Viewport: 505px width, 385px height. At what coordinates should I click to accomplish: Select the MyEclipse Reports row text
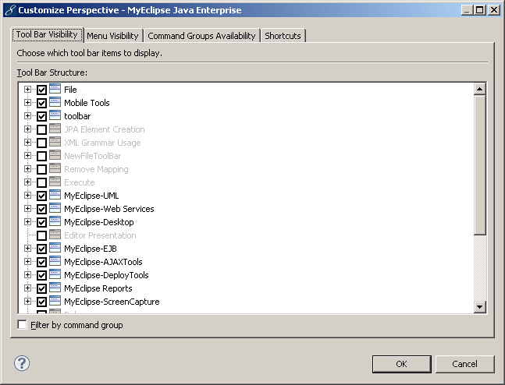98,288
